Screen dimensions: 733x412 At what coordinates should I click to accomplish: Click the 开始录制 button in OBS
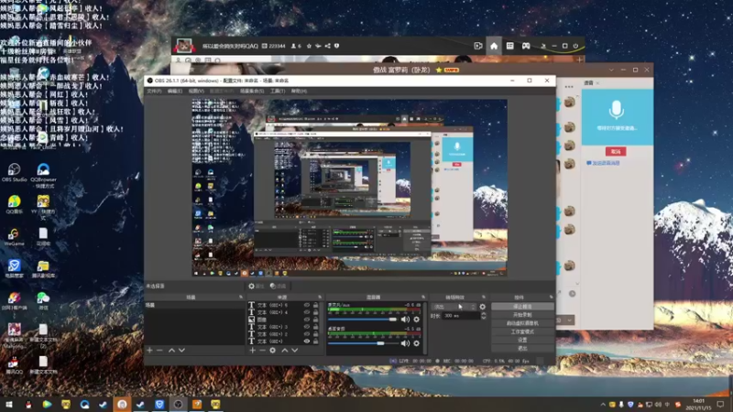coord(522,315)
